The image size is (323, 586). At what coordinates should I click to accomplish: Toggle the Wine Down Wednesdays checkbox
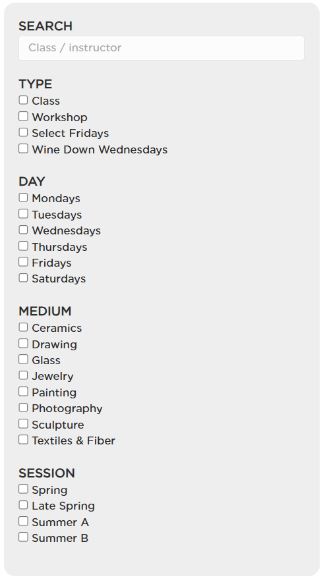pyautogui.click(x=23, y=149)
